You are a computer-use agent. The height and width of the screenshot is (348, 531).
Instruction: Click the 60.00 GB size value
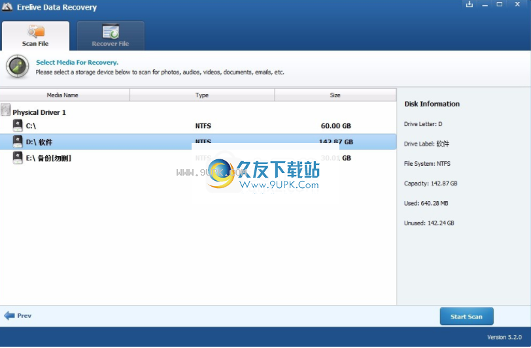336,126
